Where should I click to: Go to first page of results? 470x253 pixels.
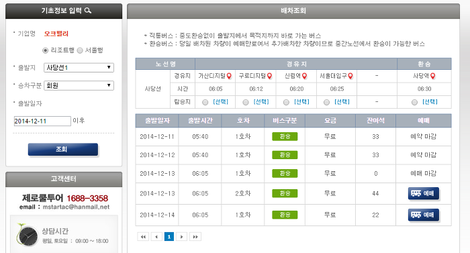(x=143, y=237)
